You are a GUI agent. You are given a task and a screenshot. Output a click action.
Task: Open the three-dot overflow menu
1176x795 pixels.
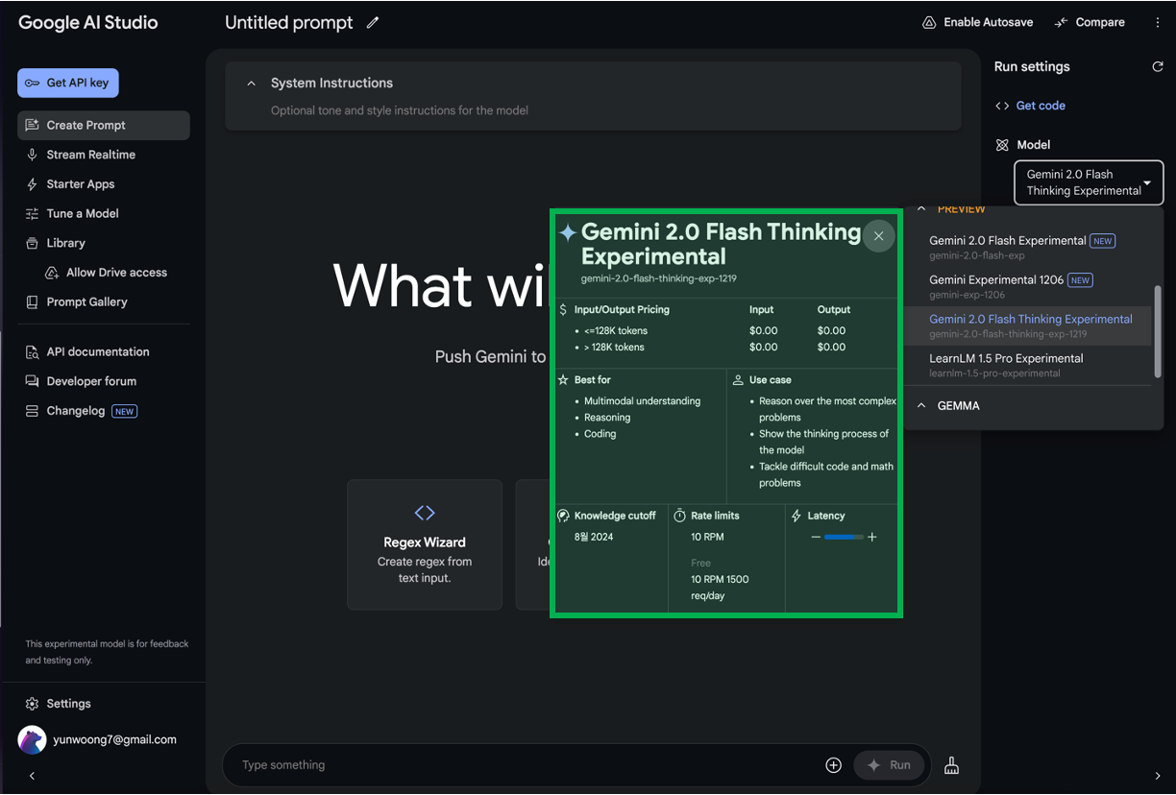pyautogui.click(x=1157, y=22)
